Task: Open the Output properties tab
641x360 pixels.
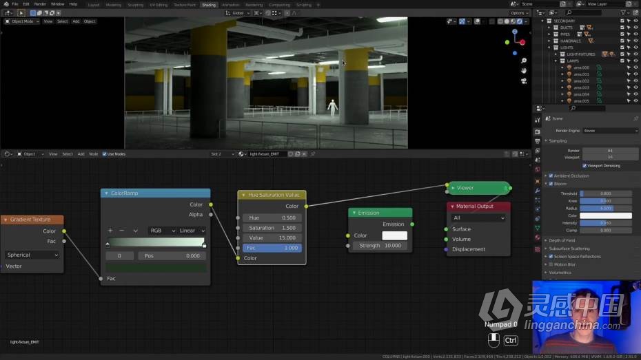Action: pyautogui.click(x=537, y=141)
